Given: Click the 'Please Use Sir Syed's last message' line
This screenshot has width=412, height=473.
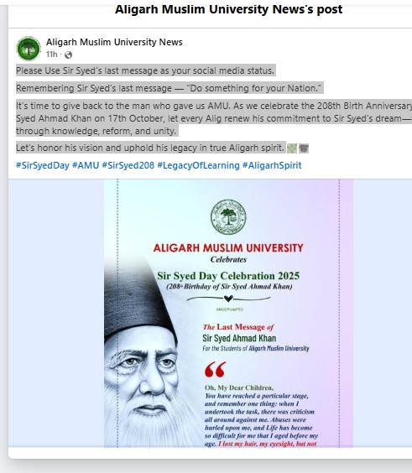Looking at the screenshot, I should [x=145, y=70].
